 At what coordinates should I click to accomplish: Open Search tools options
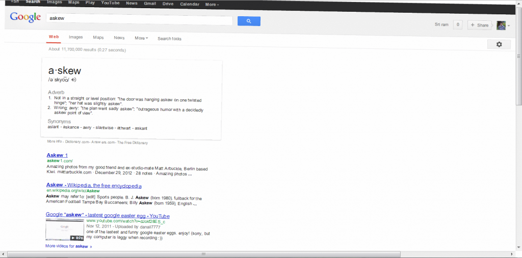pyautogui.click(x=169, y=39)
